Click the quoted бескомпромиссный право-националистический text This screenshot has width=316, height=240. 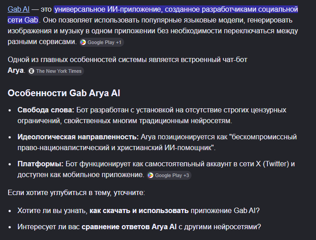tap(157, 142)
